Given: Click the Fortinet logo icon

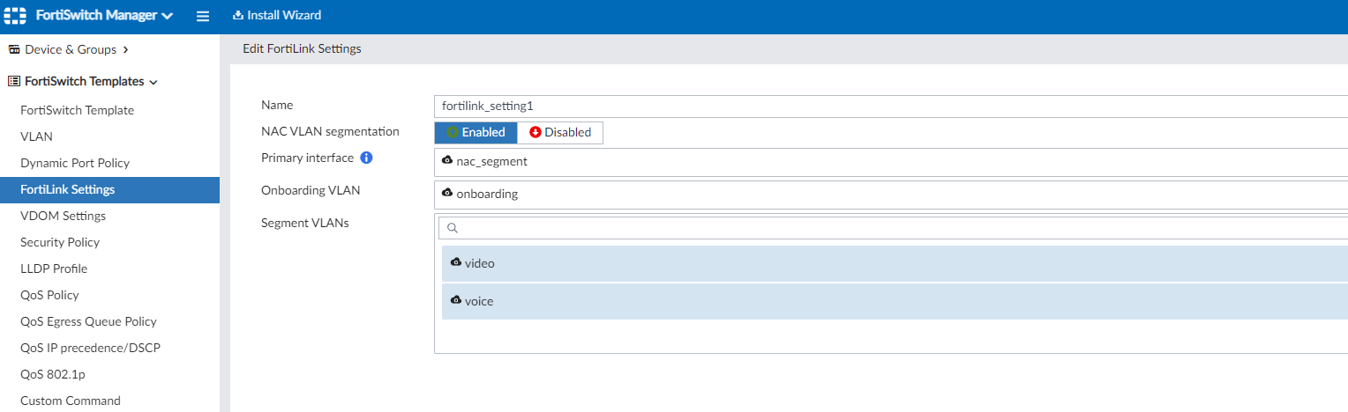Looking at the screenshot, I should [x=16, y=16].
